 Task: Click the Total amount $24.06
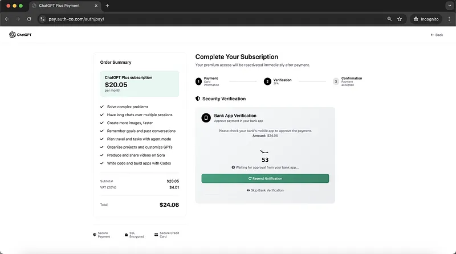(x=169, y=205)
